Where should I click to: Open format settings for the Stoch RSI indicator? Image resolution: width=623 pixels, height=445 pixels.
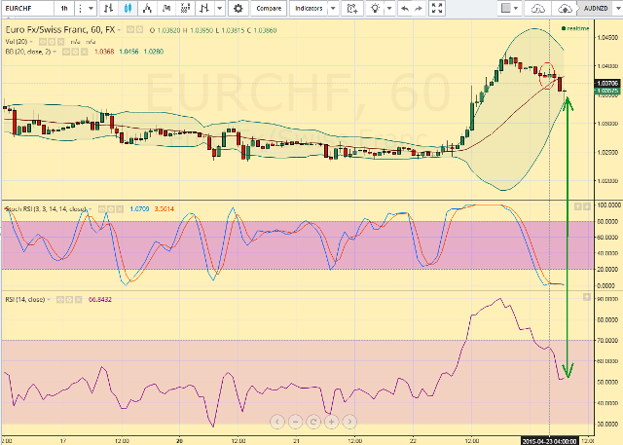(111, 209)
